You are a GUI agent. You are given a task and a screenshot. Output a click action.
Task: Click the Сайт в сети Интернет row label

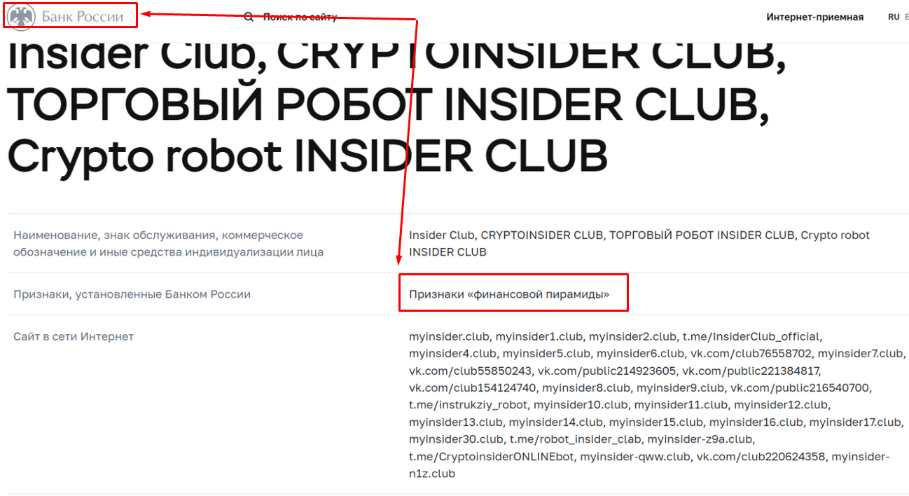point(74,336)
